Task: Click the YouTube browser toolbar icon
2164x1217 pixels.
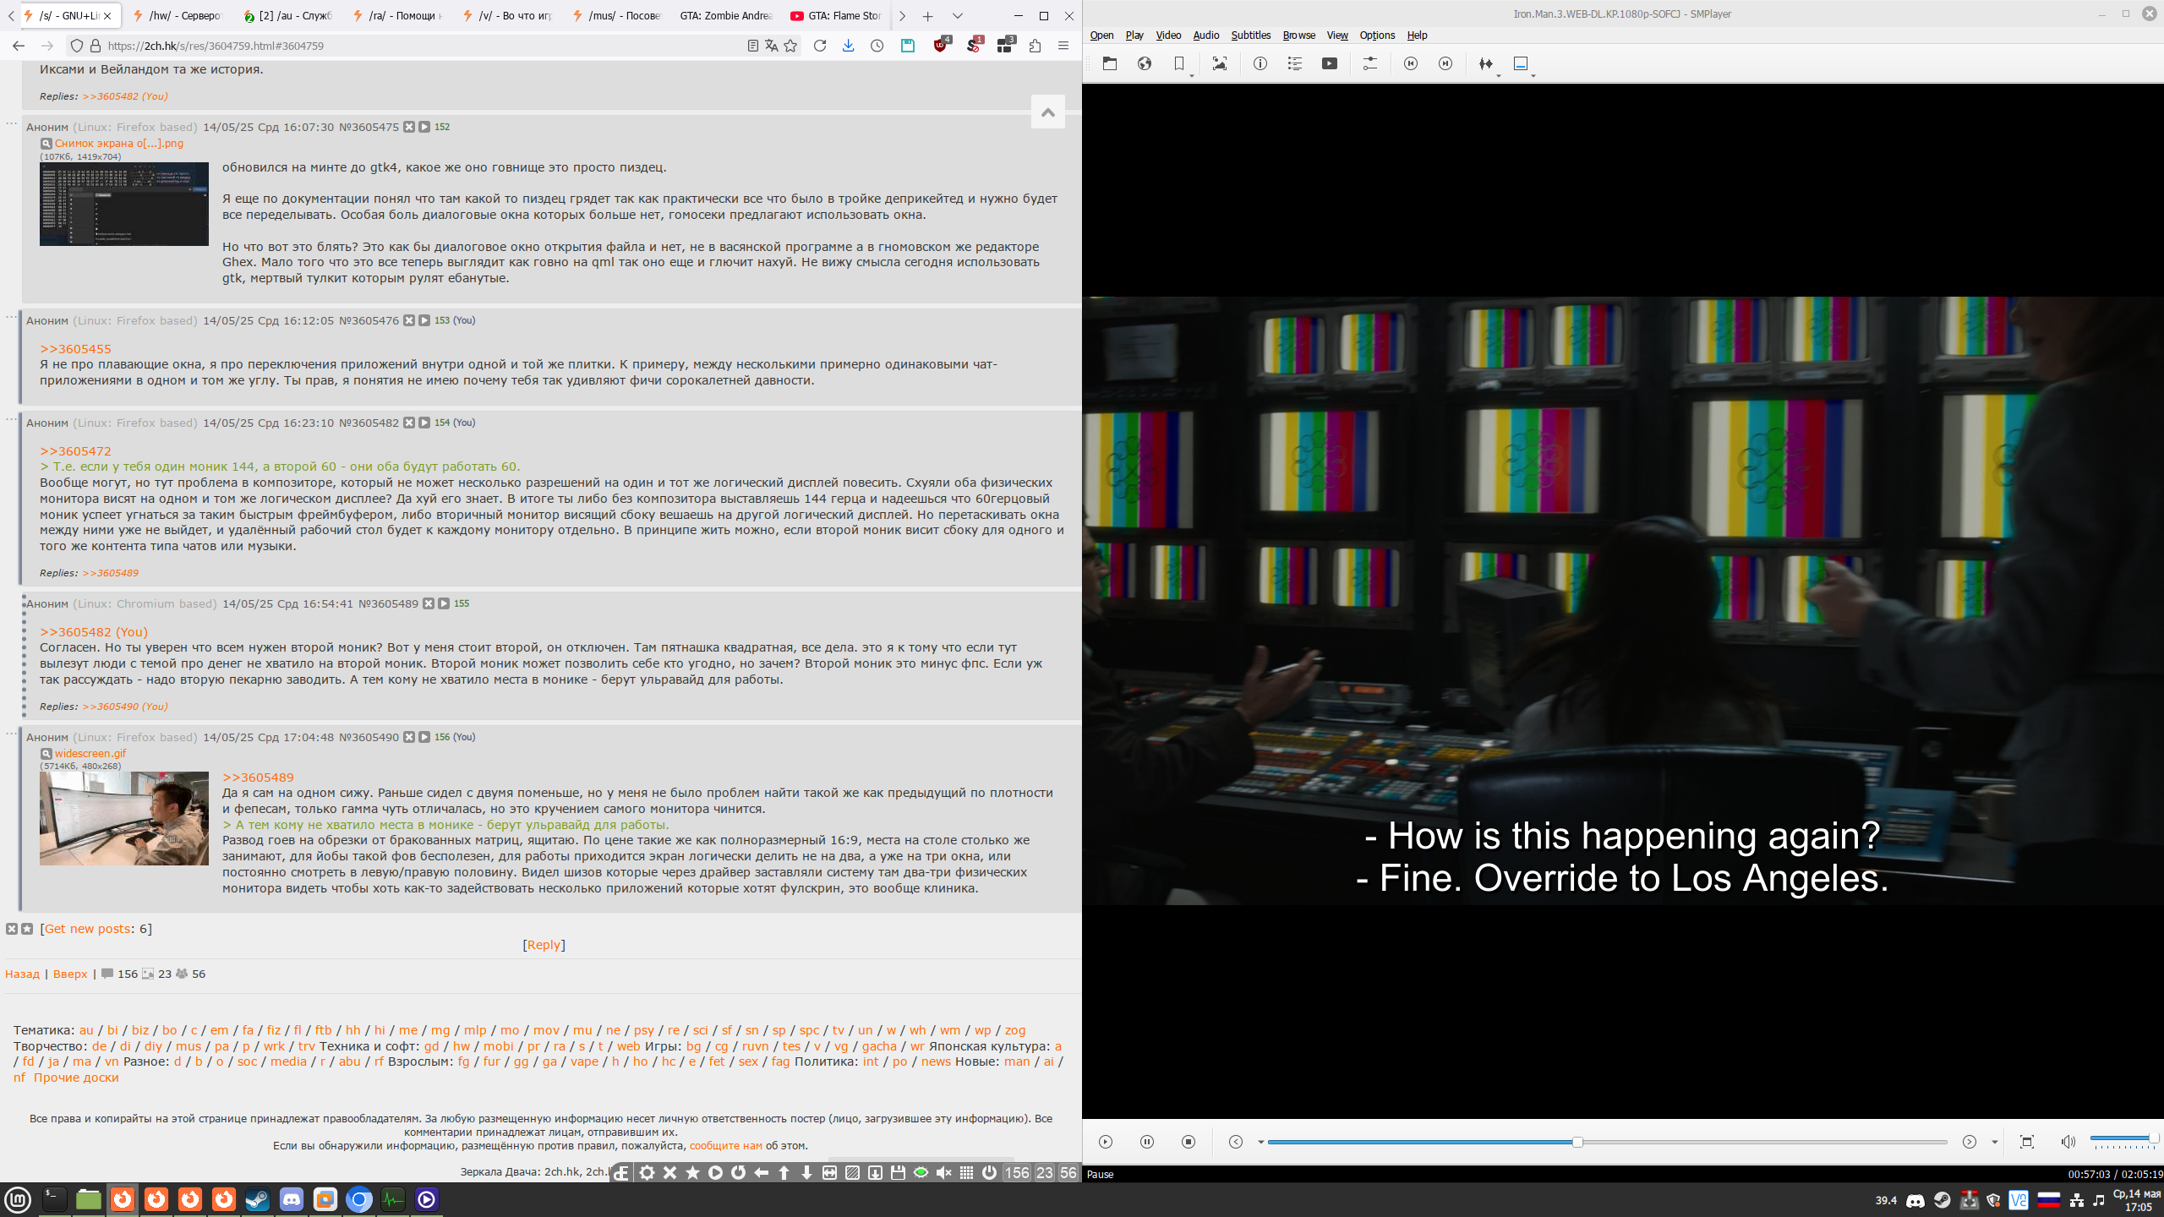Action: tap(1329, 63)
